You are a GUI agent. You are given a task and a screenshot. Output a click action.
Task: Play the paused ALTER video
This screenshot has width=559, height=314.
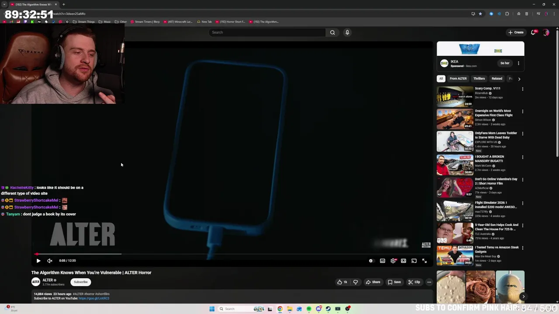38,261
